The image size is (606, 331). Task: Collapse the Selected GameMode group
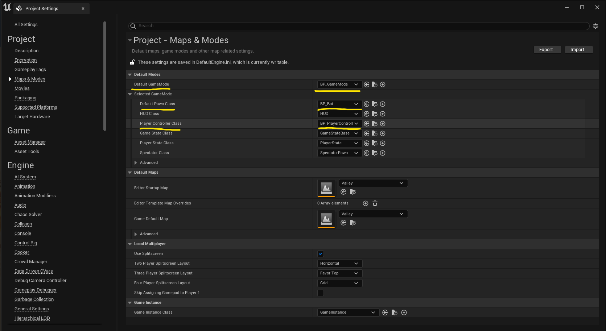(x=130, y=94)
